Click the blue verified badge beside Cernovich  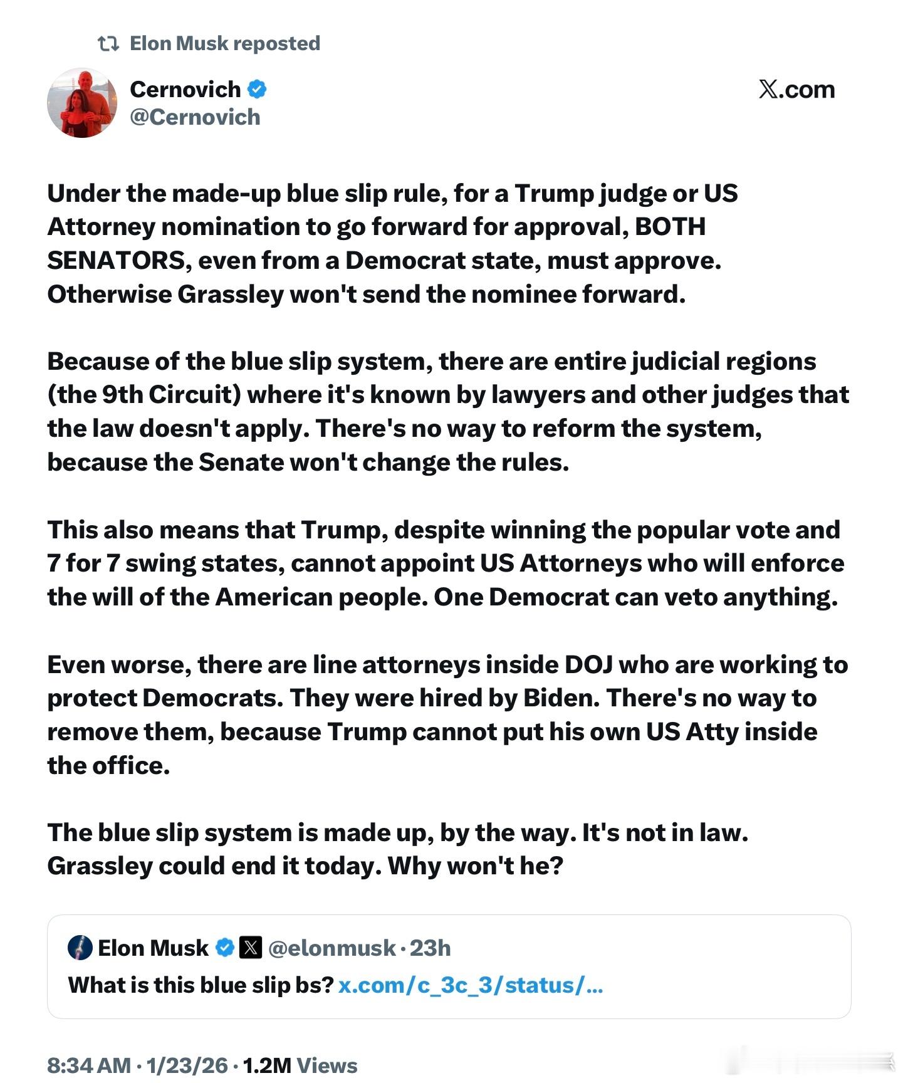(x=257, y=89)
